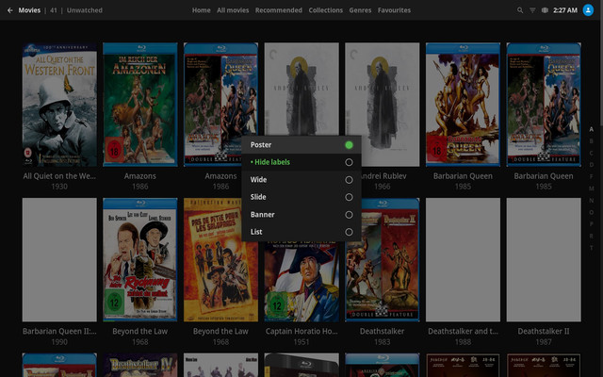This screenshot has height=377, width=603.
Task: Jump to letter C in alphabet index
Action: pyautogui.click(x=591, y=153)
